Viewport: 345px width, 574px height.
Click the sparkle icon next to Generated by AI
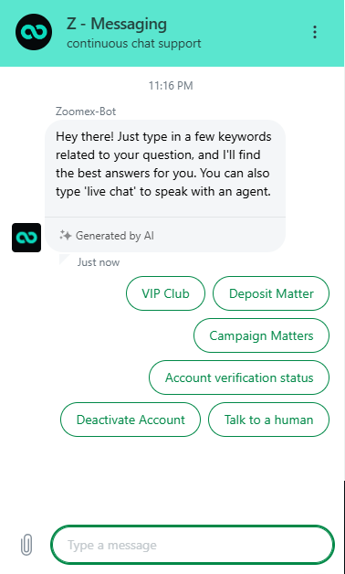[66, 236]
